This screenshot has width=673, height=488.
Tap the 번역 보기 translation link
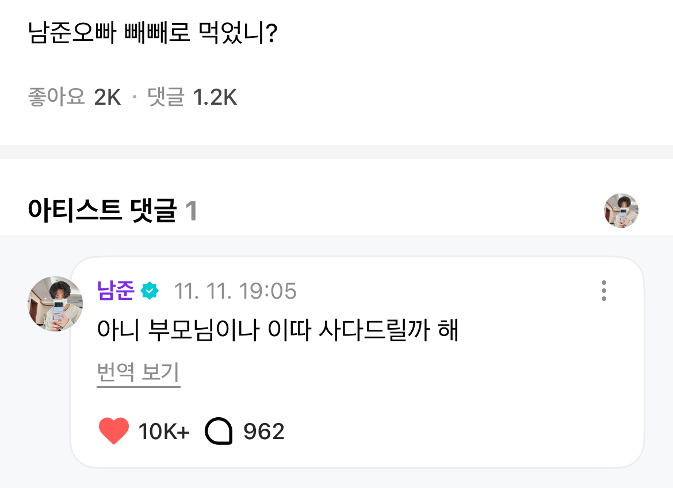click(138, 372)
